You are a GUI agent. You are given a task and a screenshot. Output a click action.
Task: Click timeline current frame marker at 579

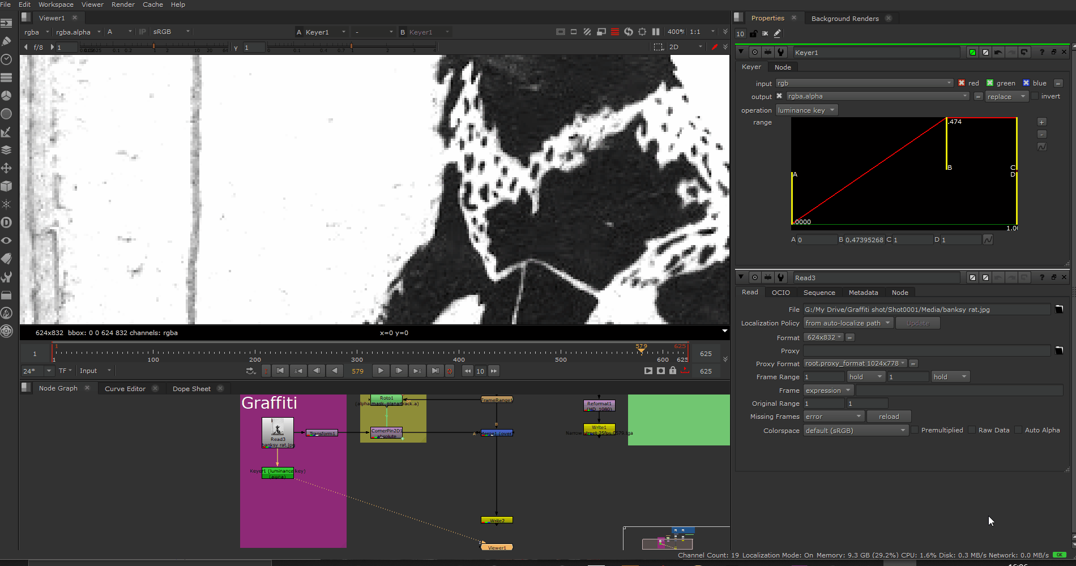tap(641, 349)
